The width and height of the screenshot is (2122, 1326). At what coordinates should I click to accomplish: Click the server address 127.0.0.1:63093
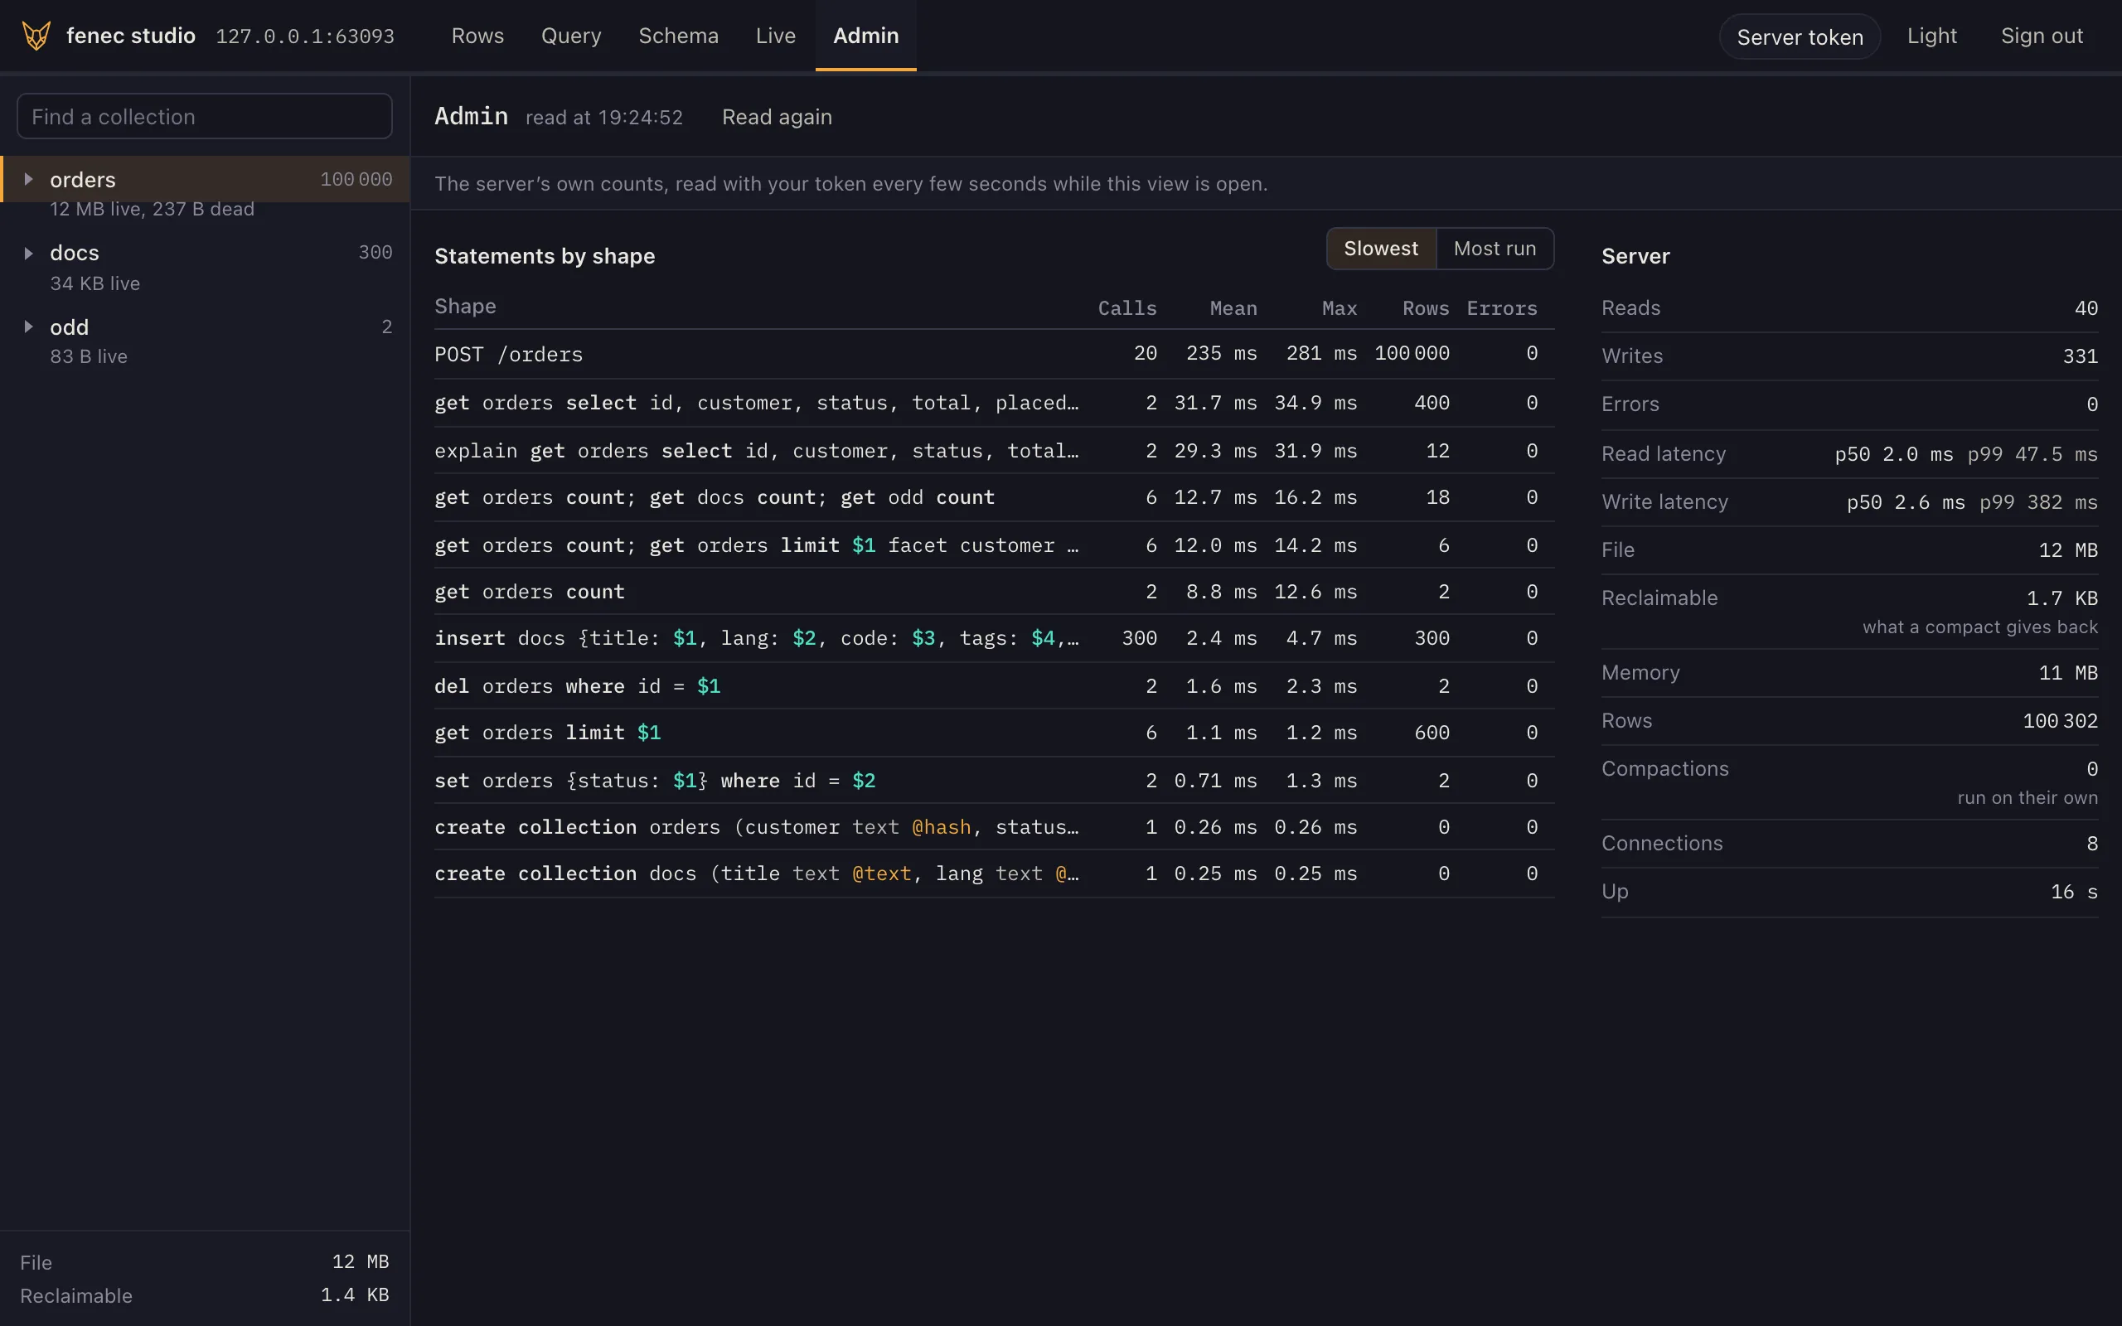tap(305, 36)
